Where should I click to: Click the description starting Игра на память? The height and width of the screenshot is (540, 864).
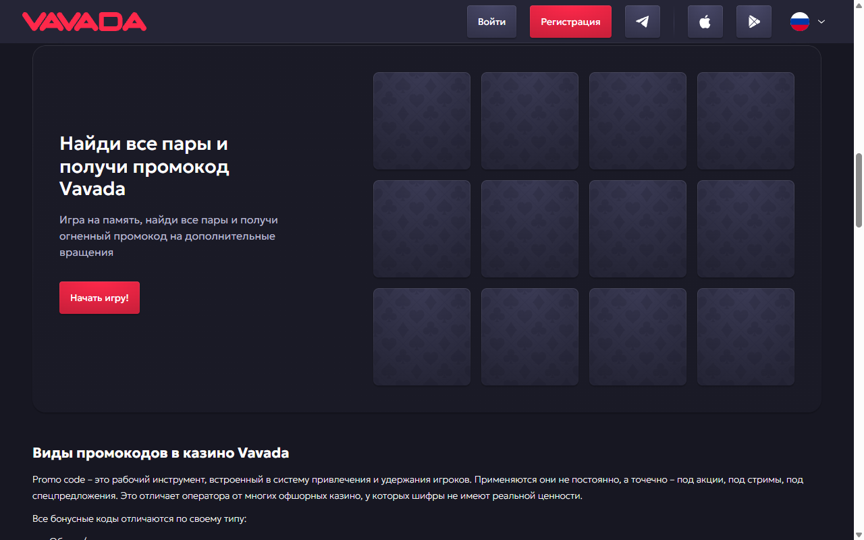[169, 236]
